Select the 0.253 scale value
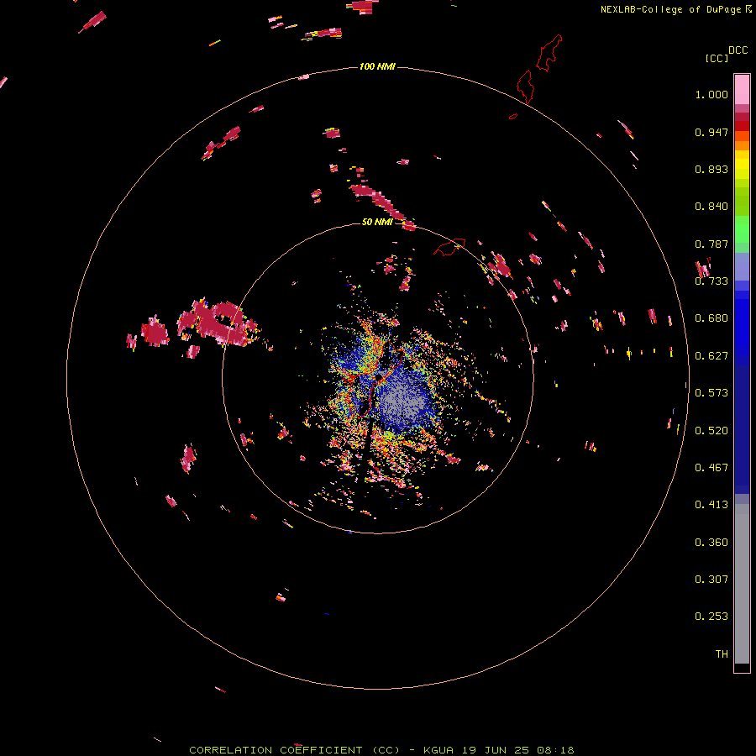The image size is (756, 756). (711, 617)
